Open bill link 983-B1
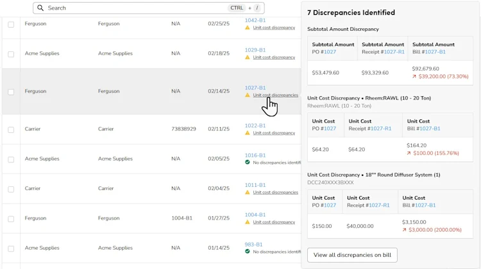This screenshot has width=481, height=269. point(254,245)
